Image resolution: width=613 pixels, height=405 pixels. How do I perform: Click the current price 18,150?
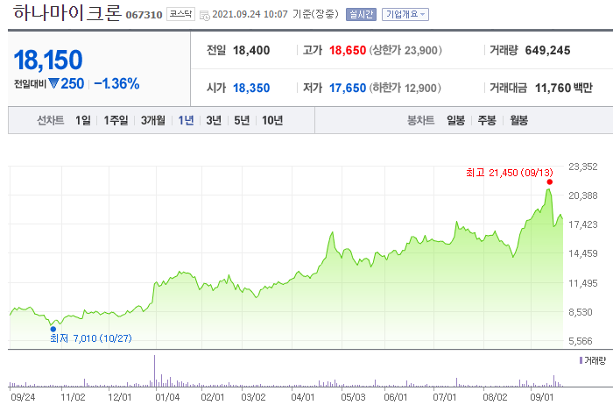click(x=48, y=60)
